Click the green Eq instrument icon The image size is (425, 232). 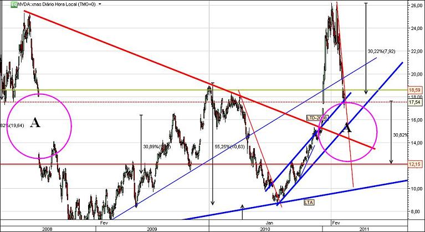coord(13,4)
